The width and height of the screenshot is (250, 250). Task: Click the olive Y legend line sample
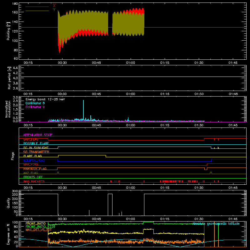(x=37, y=11)
